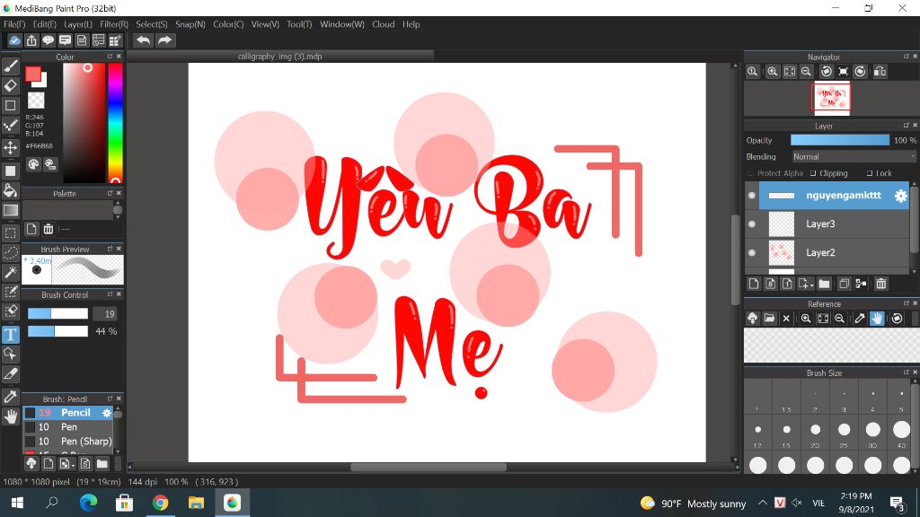Toggle the Pen brush color box

pyautogui.click(x=30, y=426)
